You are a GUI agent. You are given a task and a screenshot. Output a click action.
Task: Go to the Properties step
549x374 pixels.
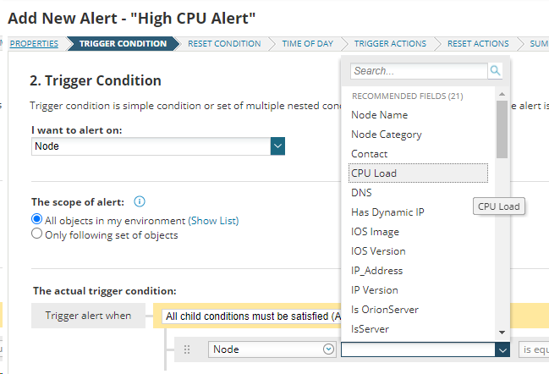point(35,43)
